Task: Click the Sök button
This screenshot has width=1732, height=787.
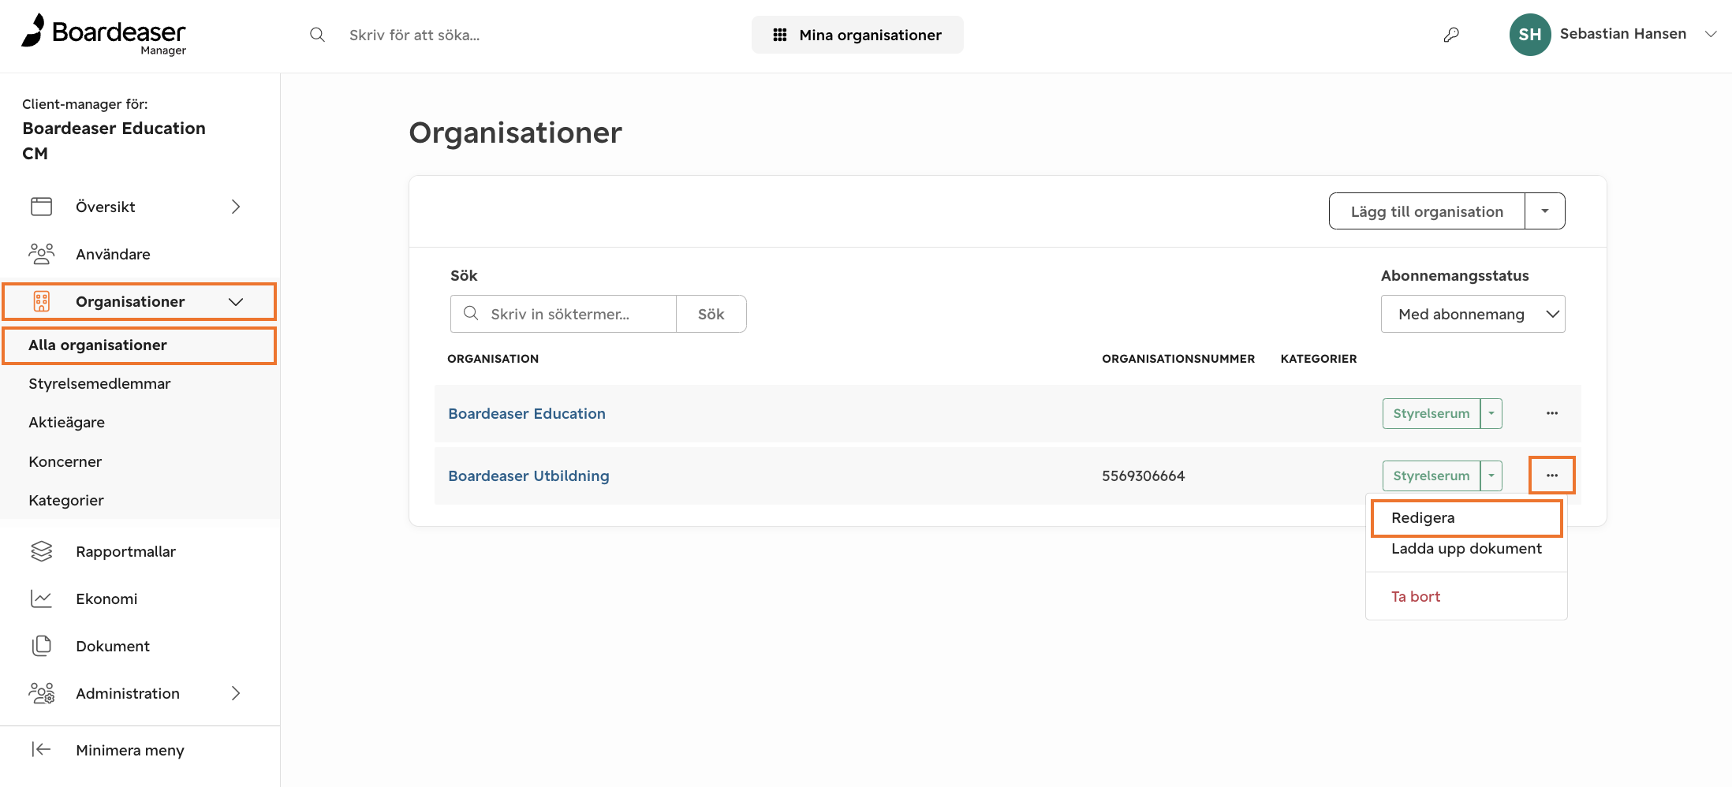Action: click(711, 314)
